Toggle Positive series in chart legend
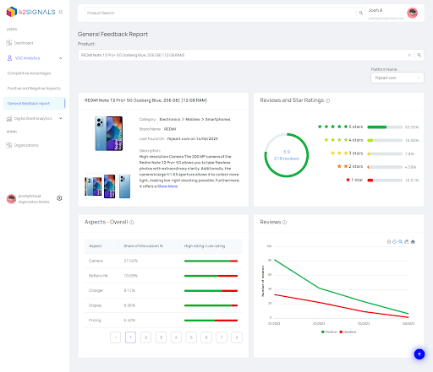Viewport: 433px width, 372px height. (x=329, y=332)
